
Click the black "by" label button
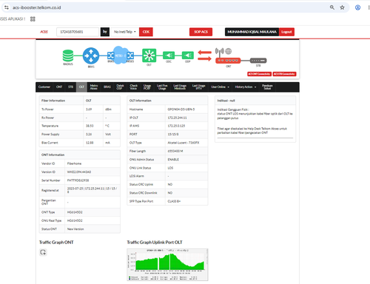point(105,32)
